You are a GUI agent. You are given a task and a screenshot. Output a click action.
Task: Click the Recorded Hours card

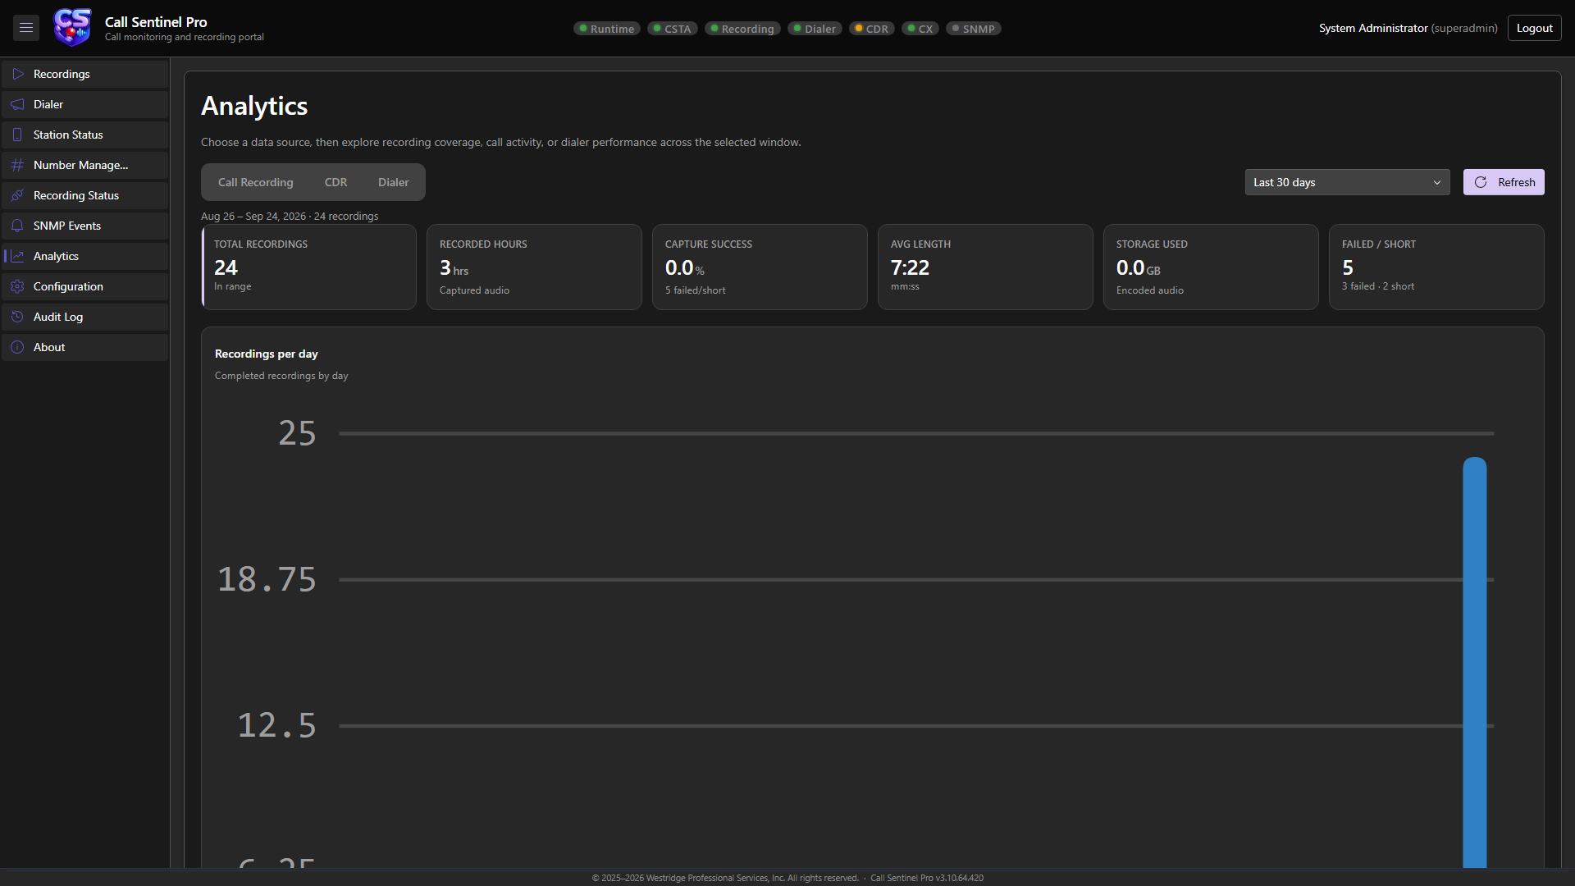click(534, 267)
